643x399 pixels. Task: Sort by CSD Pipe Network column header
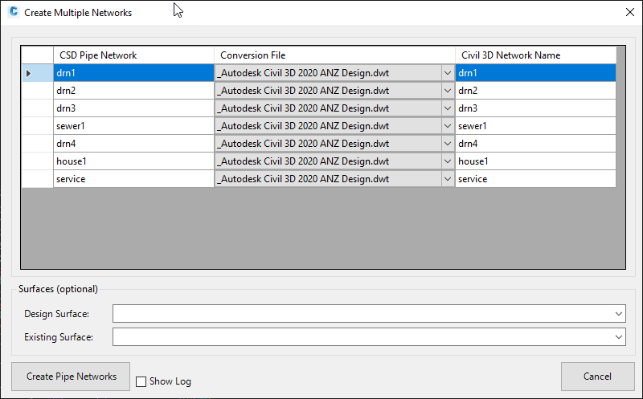(x=133, y=55)
